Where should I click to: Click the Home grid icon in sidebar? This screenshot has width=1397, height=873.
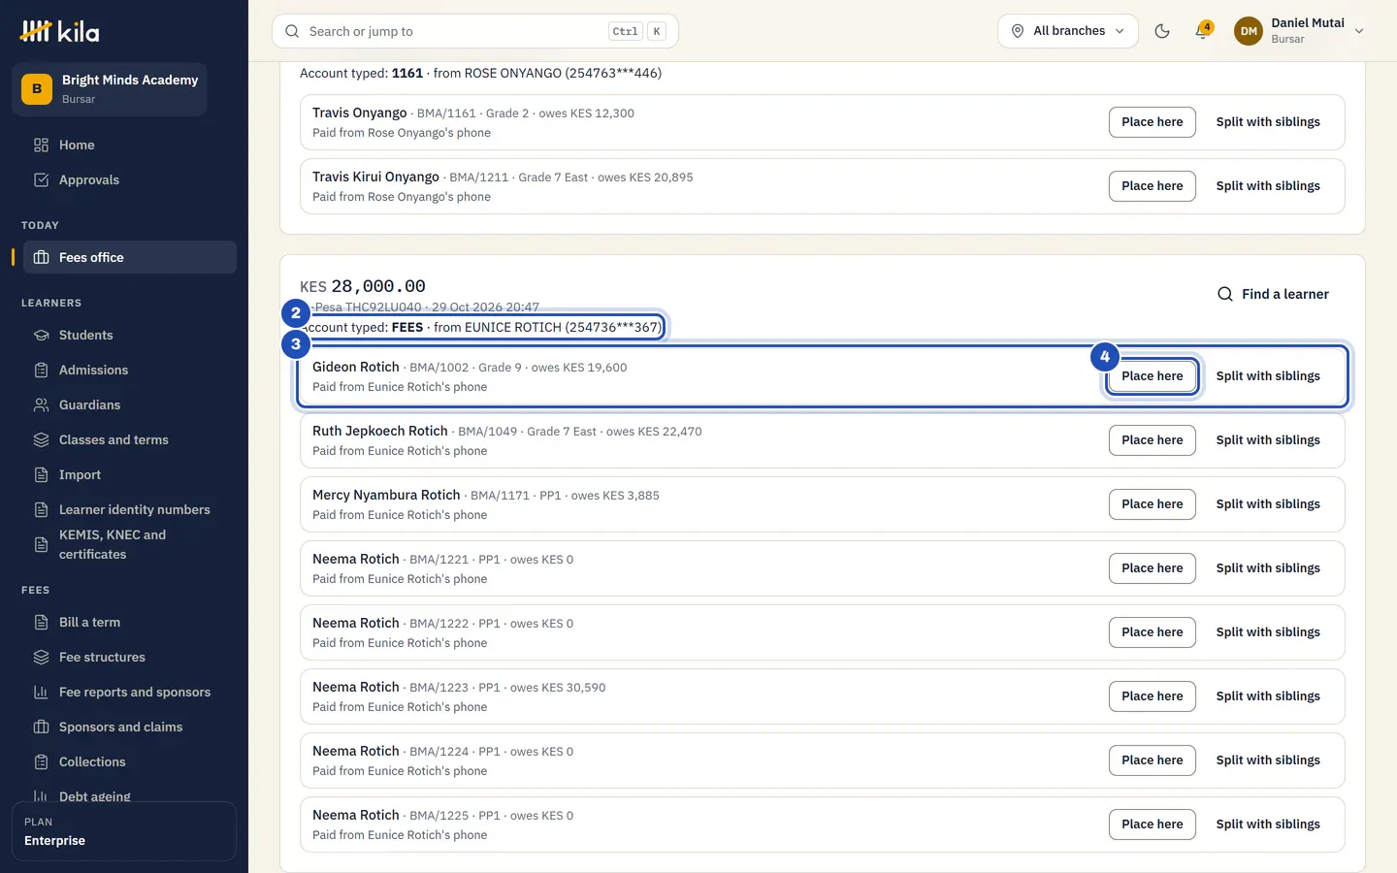click(x=41, y=145)
